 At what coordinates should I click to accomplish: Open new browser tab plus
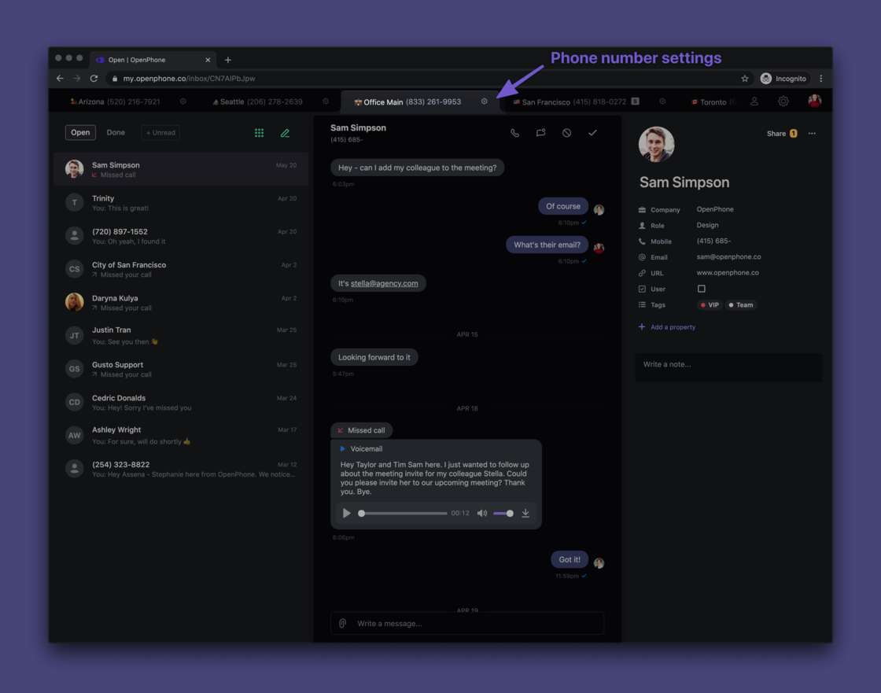pos(227,60)
